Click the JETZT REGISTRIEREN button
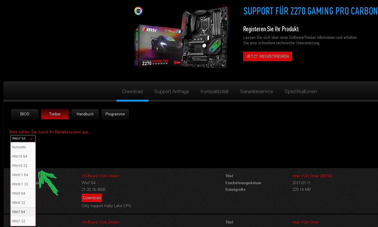Image resolution: width=378 pixels, height=227 pixels. pos(268,56)
